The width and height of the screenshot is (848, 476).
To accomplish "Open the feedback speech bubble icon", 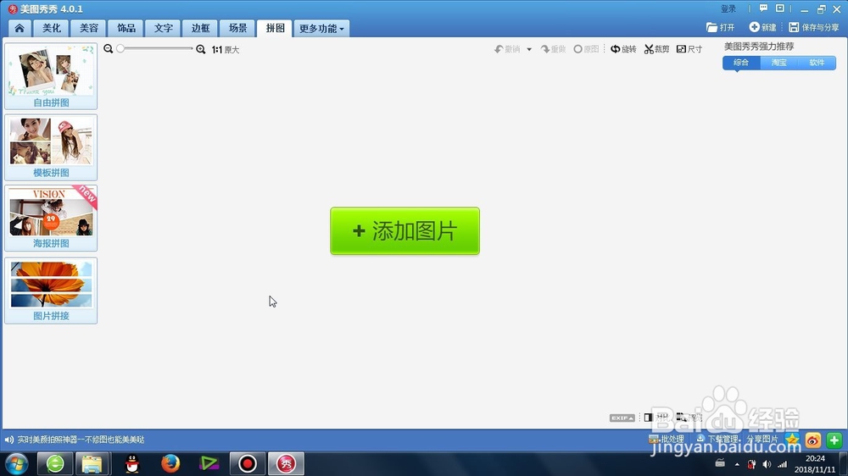I will click(x=764, y=8).
